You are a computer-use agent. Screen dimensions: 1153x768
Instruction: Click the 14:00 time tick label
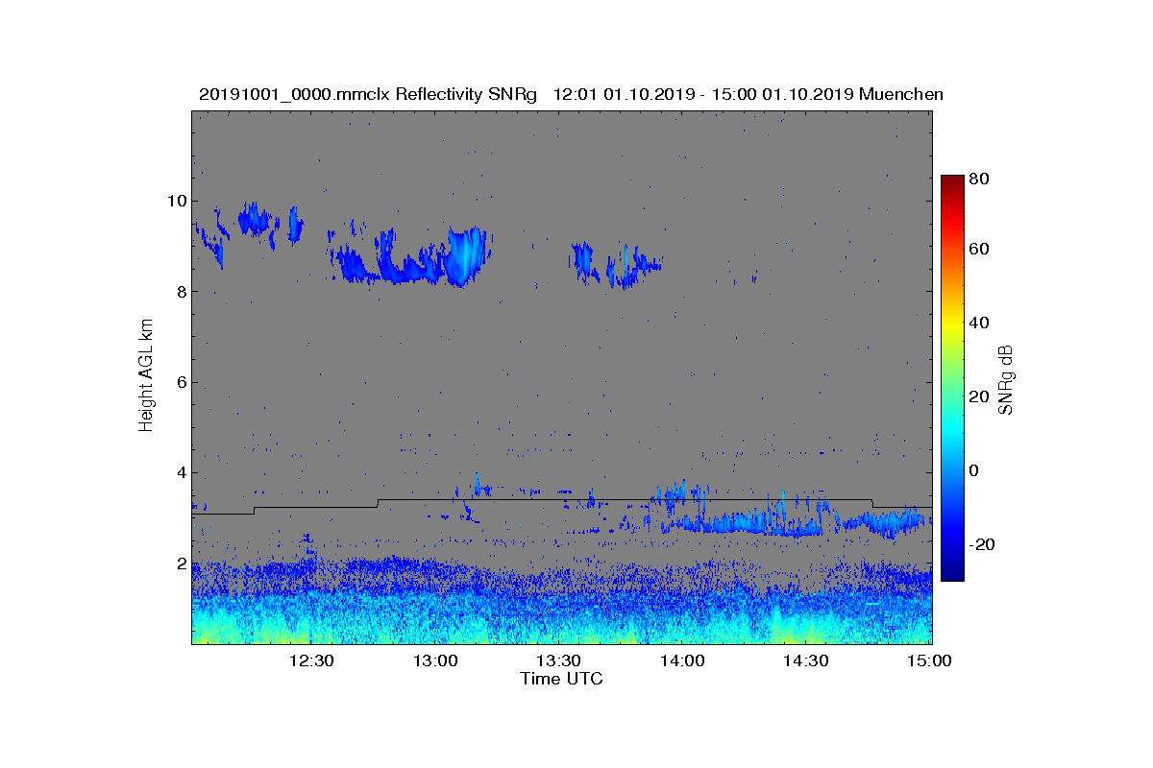(682, 661)
